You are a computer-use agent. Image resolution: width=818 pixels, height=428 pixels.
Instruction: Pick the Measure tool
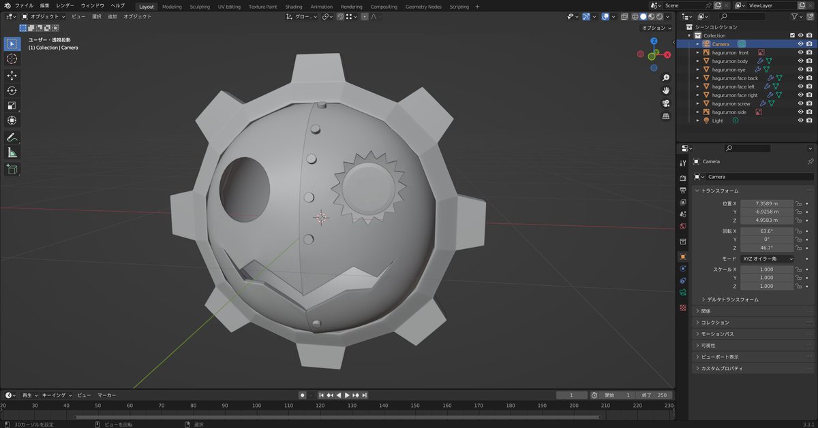(12, 152)
